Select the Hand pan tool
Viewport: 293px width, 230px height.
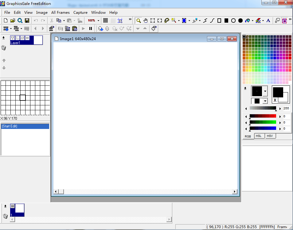click(x=146, y=21)
